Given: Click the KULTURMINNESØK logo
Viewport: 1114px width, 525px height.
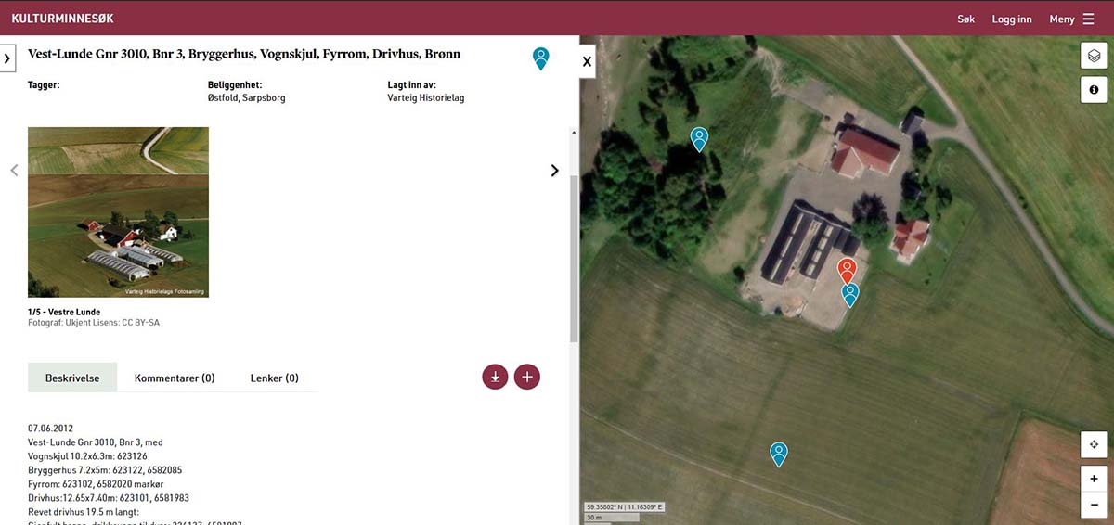Looking at the screenshot, I should pos(64,19).
